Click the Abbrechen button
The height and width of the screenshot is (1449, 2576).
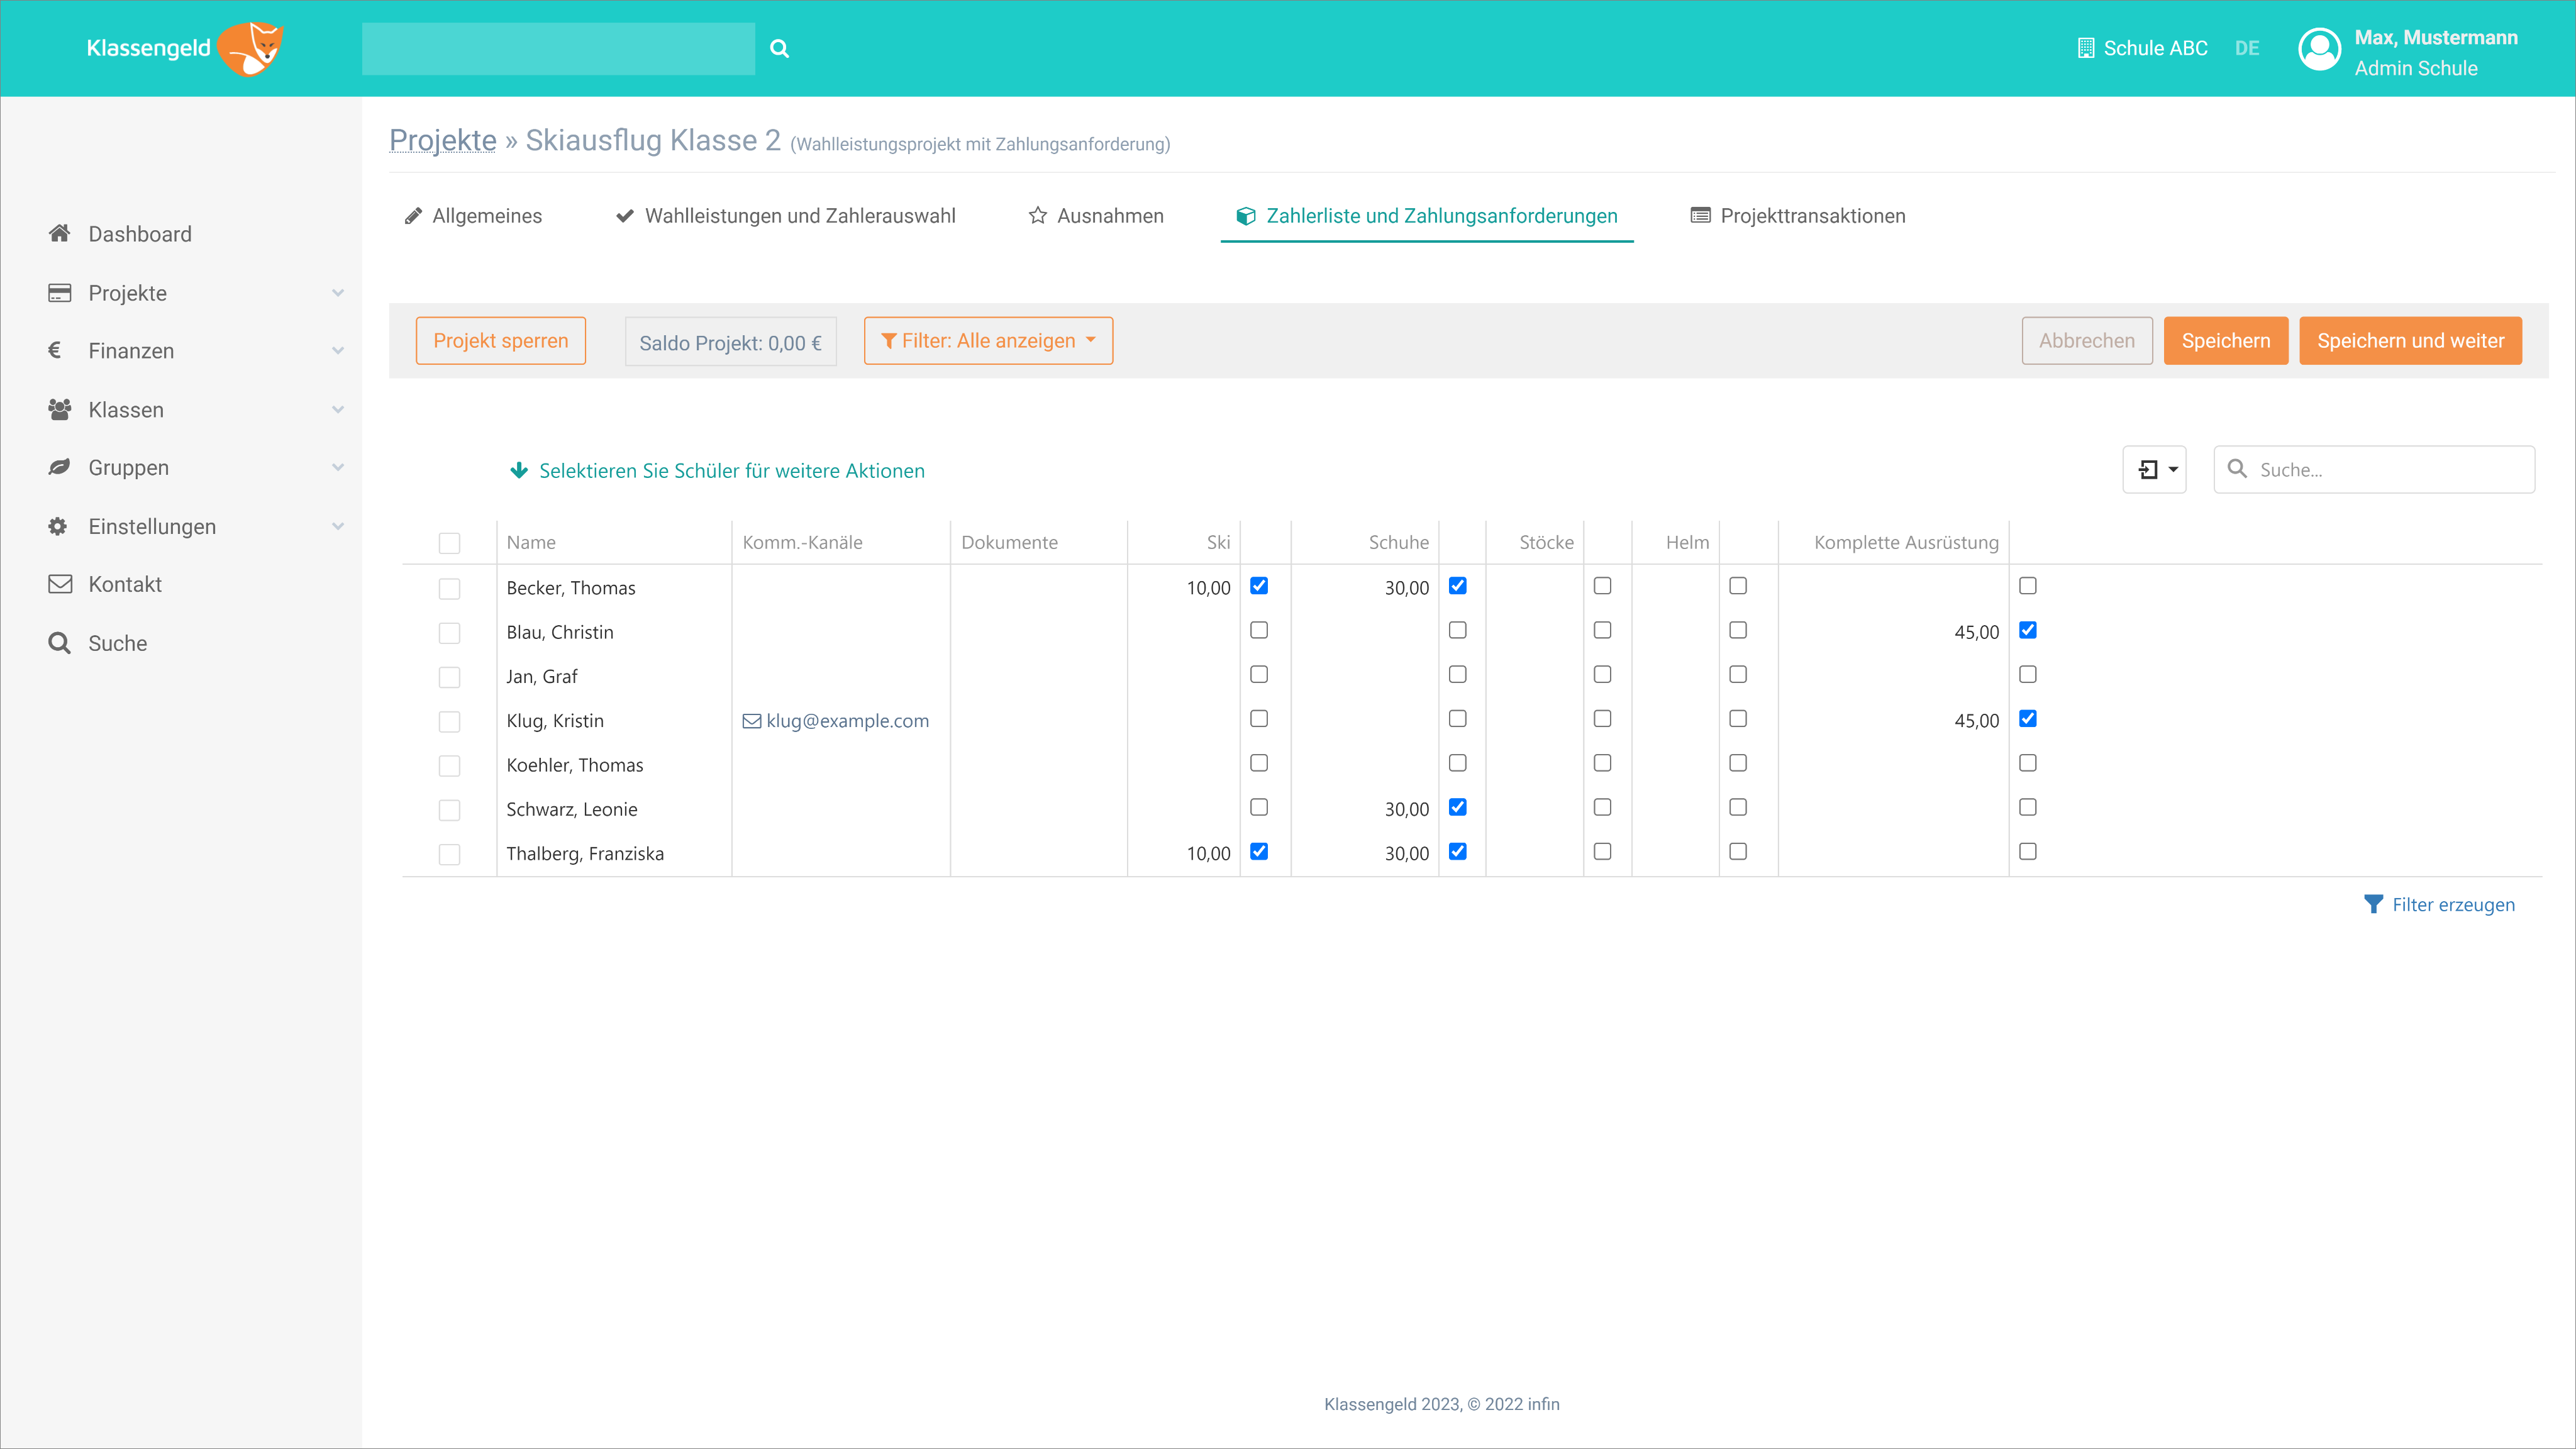point(2086,341)
